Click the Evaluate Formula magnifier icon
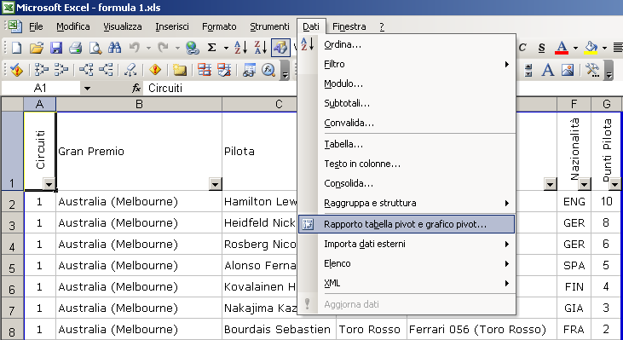Viewport: 623px width, 340px height. pyautogui.click(x=268, y=71)
